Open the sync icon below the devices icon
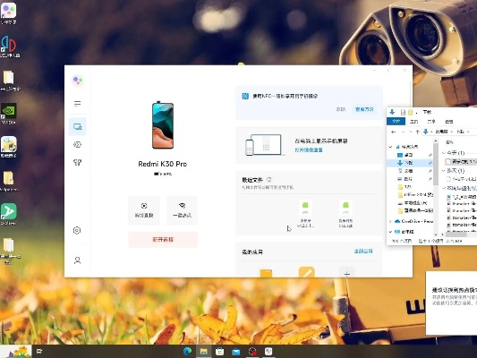477x358 pixels. point(77,144)
